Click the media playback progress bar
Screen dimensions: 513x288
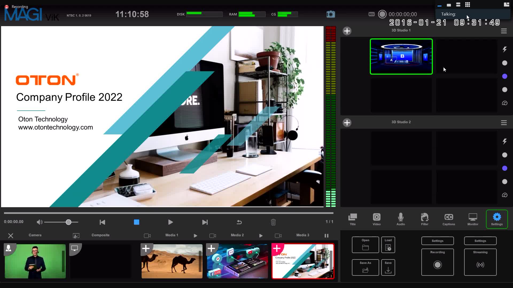tap(169, 213)
